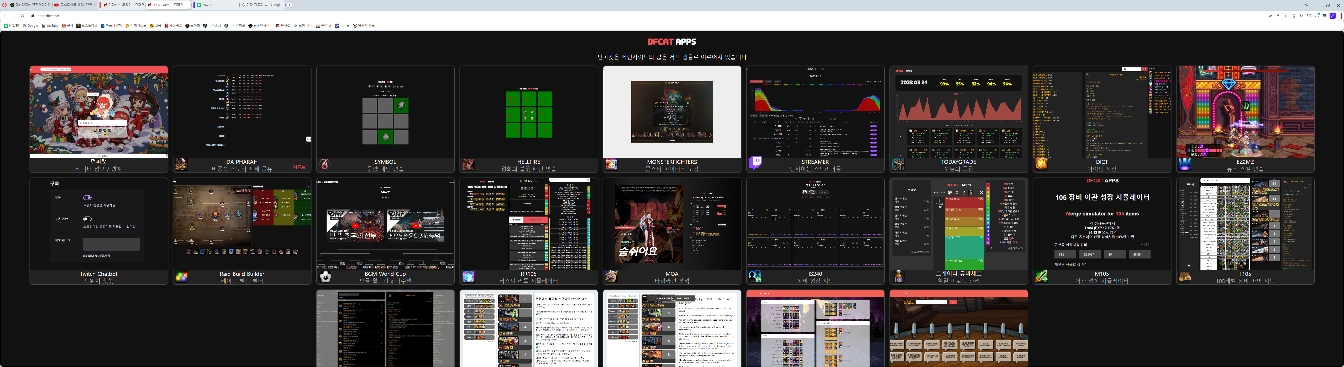Open the STREAMER Twitch icon app
This screenshot has height=367, width=1344.
click(755, 163)
